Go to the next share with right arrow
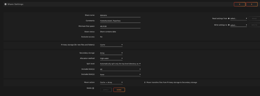 [252, 4]
